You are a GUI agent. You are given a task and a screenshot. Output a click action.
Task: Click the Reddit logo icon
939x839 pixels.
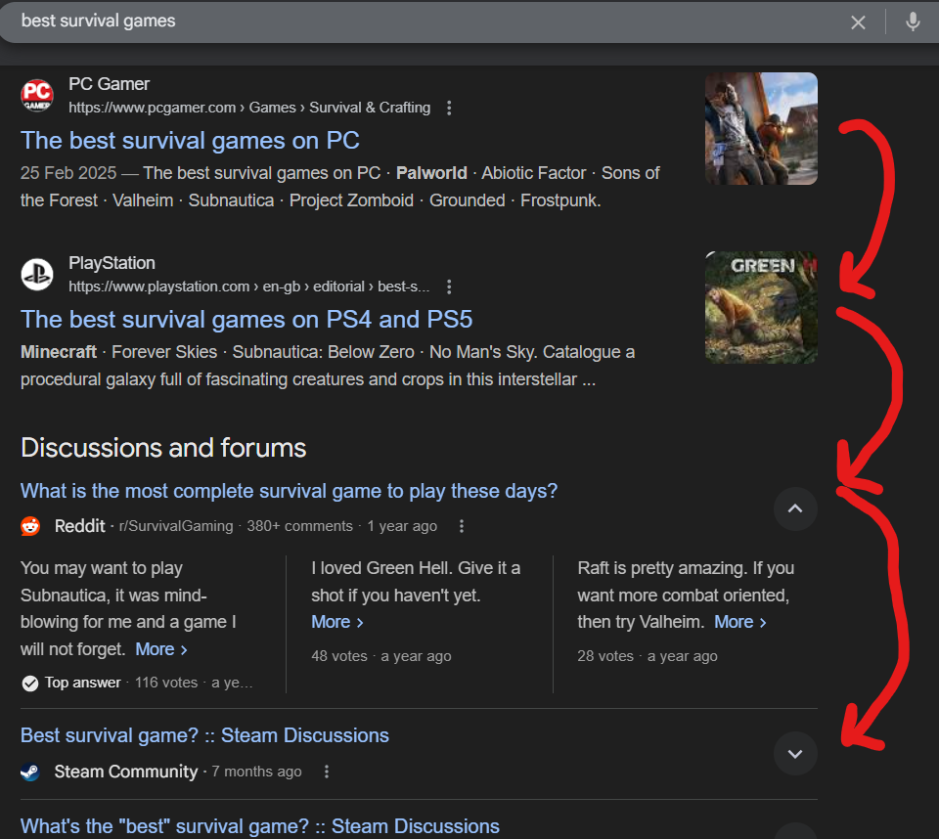tap(31, 526)
